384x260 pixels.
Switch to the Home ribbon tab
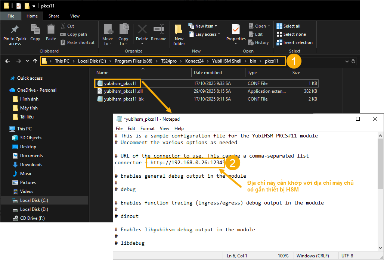(x=32, y=16)
